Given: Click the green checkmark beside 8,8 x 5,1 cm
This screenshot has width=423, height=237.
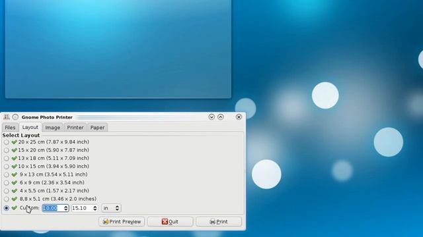Looking at the screenshot, I should pyautogui.click(x=15, y=199).
